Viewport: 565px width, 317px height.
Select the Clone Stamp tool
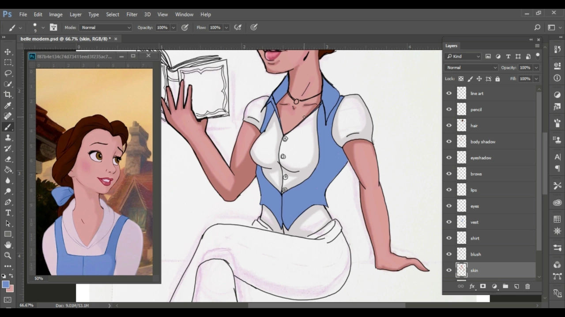[x=8, y=138]
